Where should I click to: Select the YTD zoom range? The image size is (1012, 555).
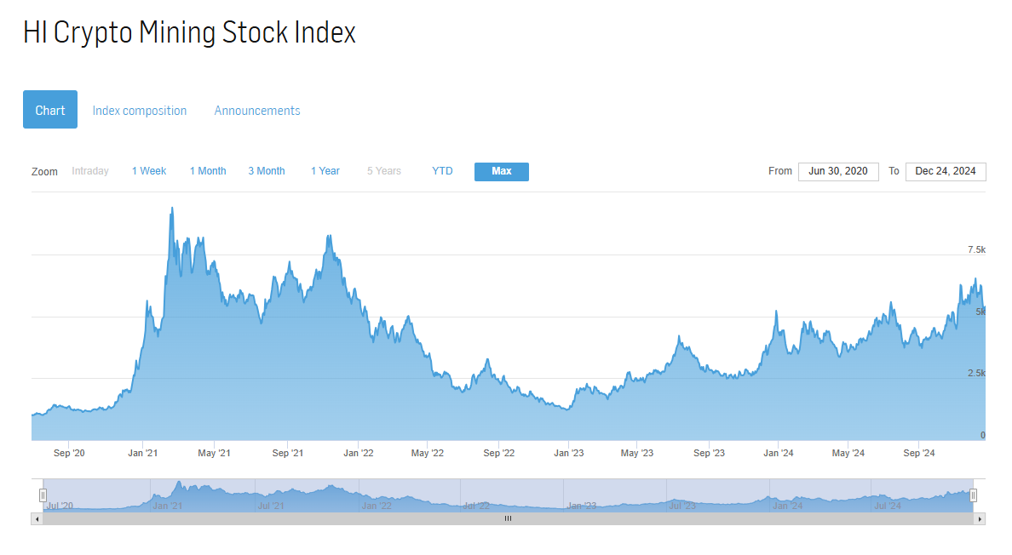442,171
